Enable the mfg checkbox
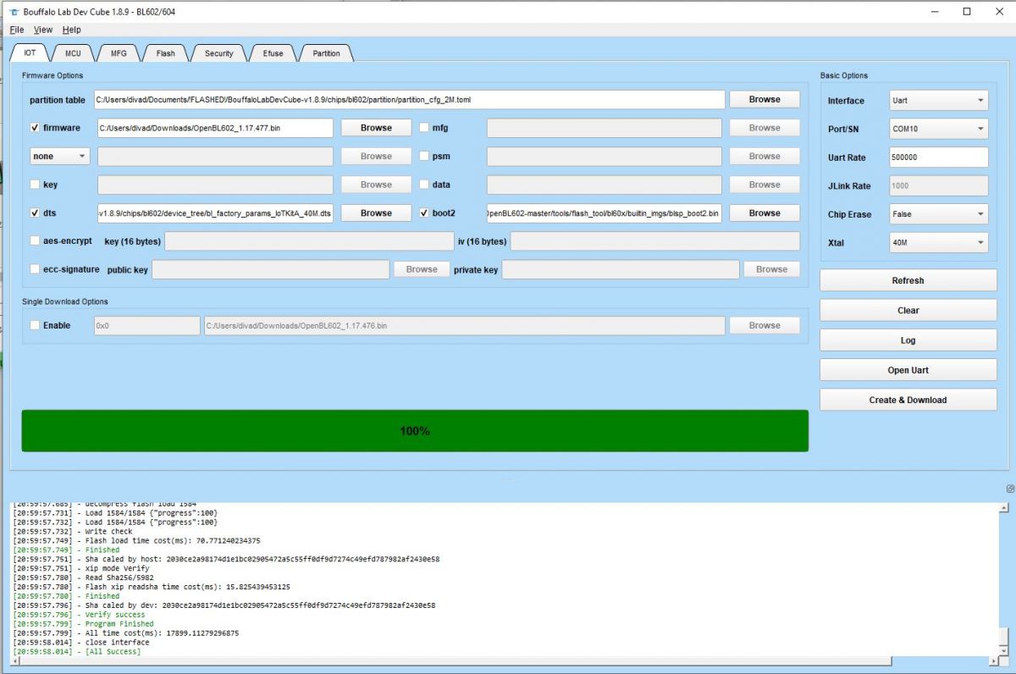 [x=424, y=128]
